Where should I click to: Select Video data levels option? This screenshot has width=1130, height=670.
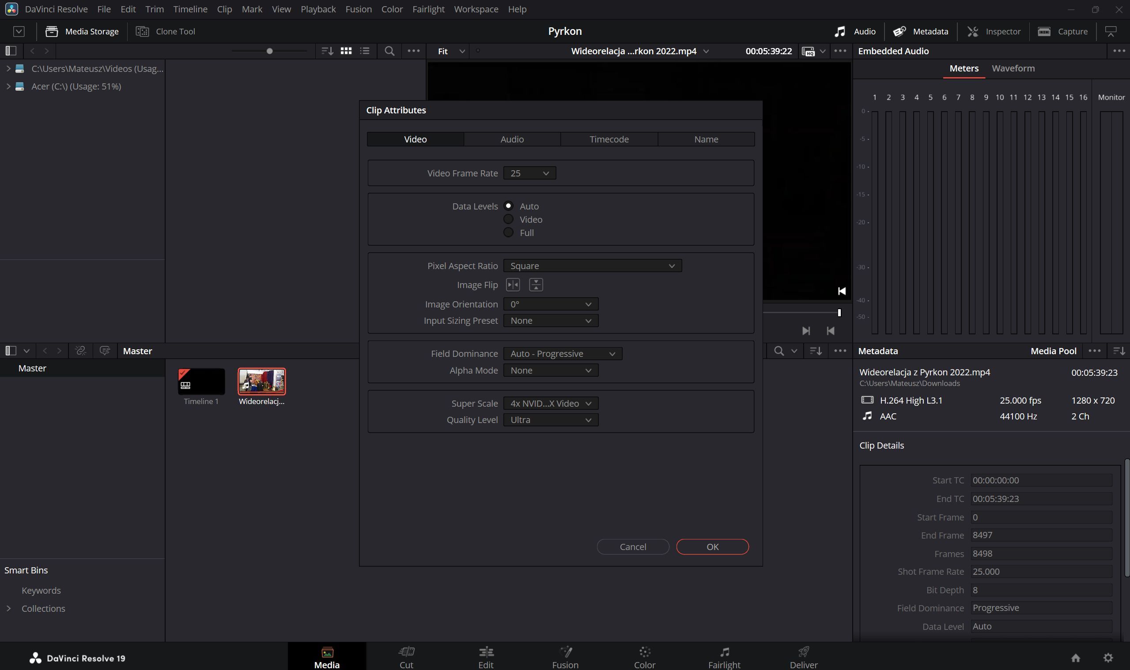pos(509,219)
